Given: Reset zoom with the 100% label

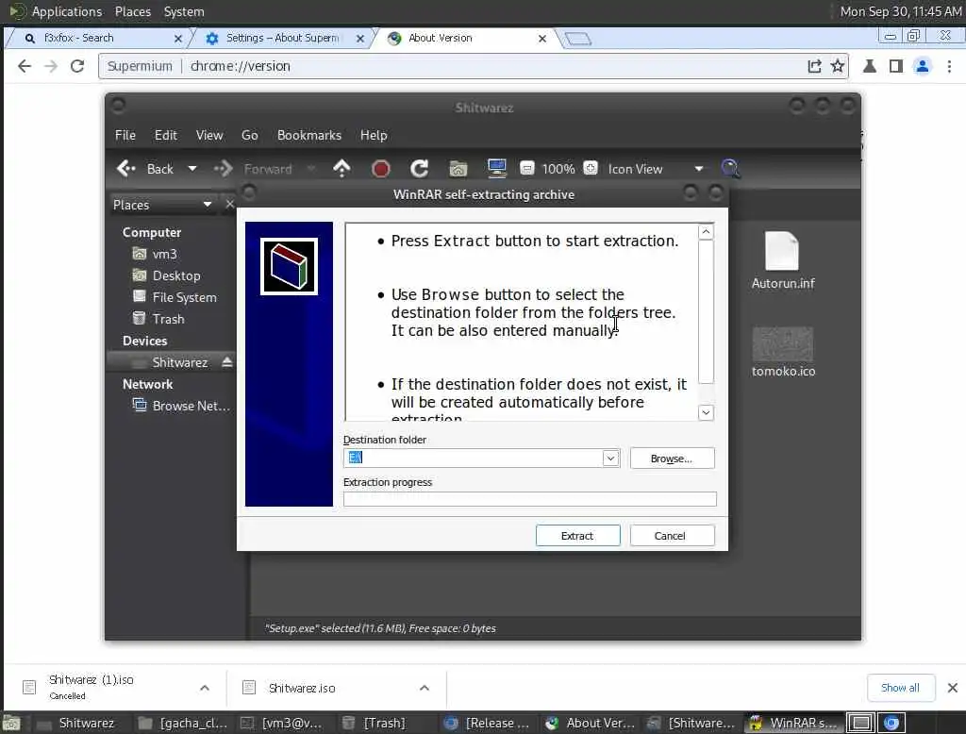Looking at the screenshot, I should pos(558,169).
